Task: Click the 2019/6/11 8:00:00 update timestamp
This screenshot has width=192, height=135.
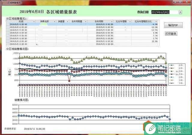Action: (34, 129)
